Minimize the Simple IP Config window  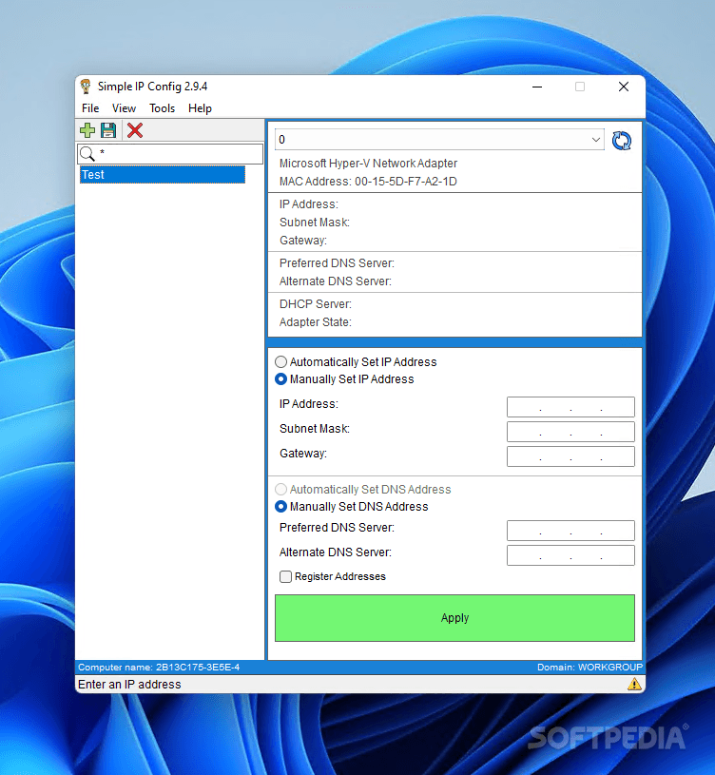coord(537,87)
